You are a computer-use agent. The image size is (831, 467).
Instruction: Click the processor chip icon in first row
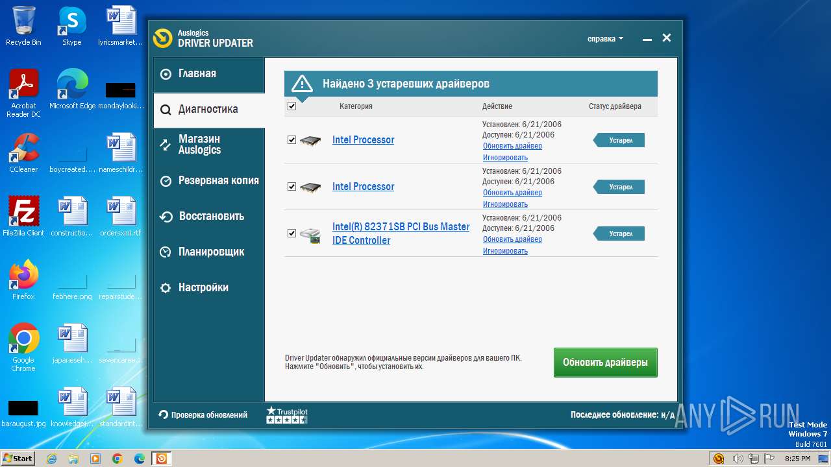point(310,140)
